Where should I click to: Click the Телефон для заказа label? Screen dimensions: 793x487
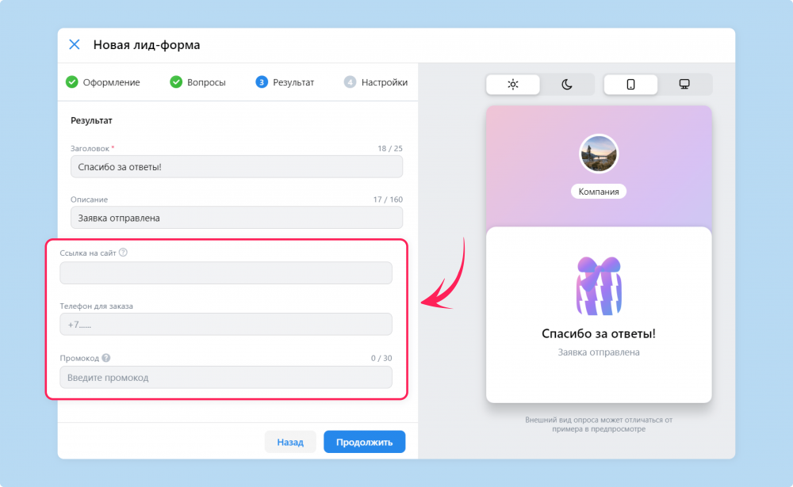(97, 306)
